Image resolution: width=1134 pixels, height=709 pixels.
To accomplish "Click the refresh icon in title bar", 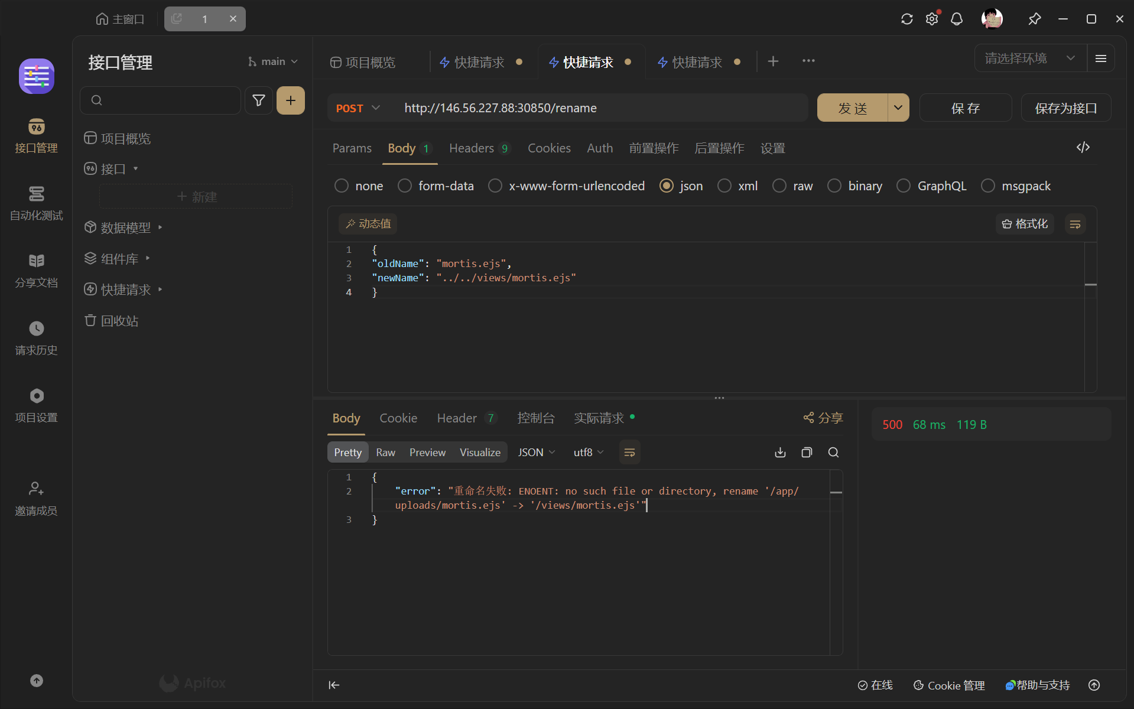I will [907, 19].
